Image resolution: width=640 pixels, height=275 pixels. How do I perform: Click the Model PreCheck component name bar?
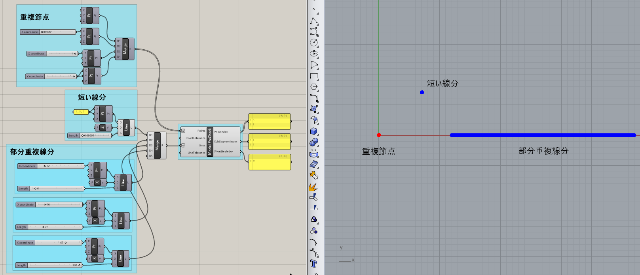coord(210,142)
